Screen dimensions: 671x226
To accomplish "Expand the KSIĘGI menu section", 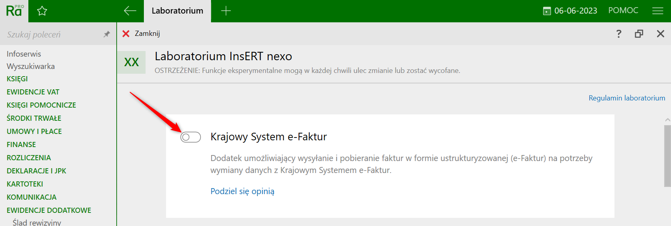I will [17, 79].
